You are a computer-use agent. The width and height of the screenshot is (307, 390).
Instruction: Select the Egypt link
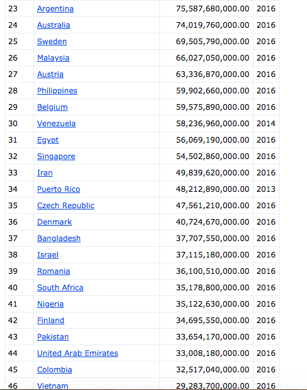(48, 140)
